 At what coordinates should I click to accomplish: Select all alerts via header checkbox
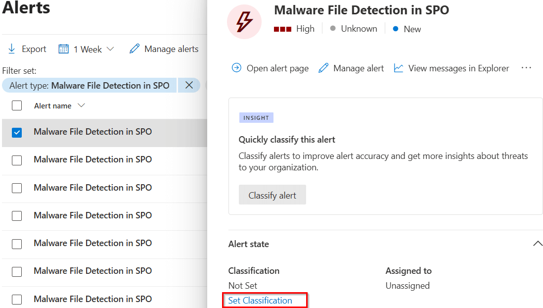[17, 105]
